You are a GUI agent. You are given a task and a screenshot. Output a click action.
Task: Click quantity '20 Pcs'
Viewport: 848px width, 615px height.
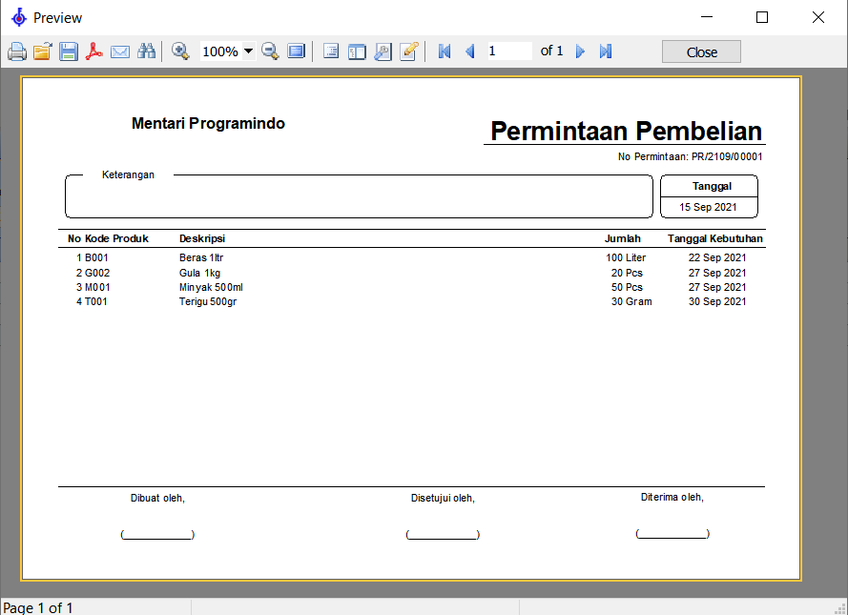pos(627,273)
